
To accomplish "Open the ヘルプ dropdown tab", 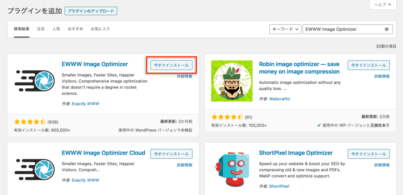I will pyautogui.click(x=383, y=5).
